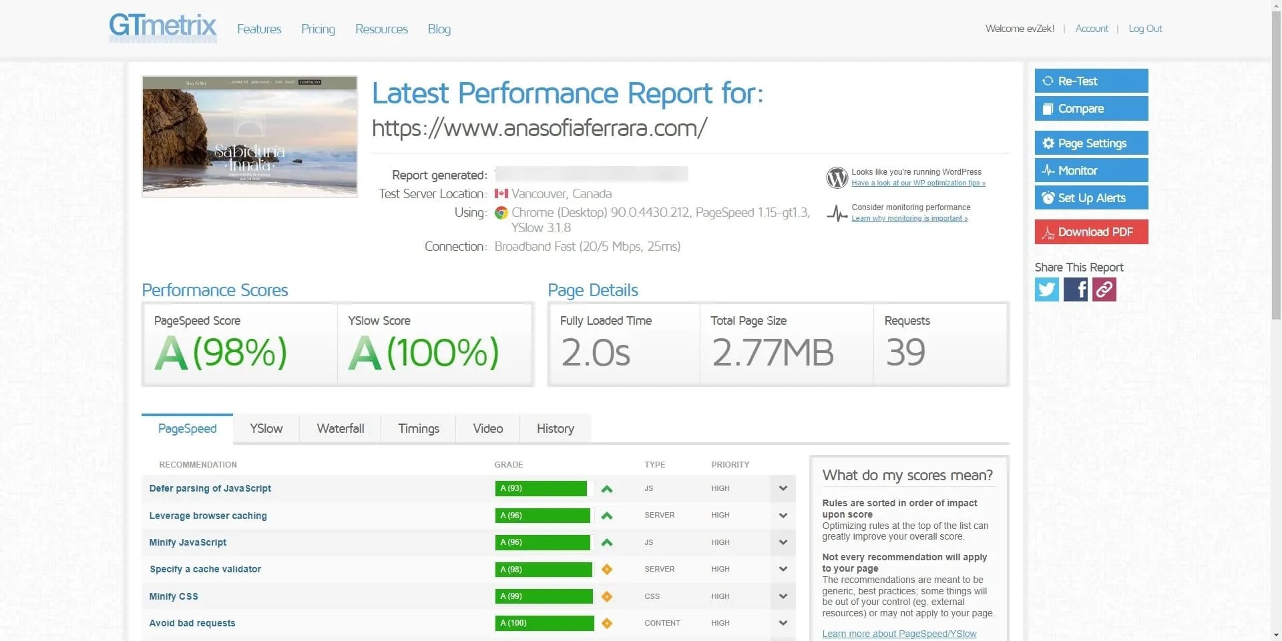
Task: Click the Re-Test refresh icon
Action: pos(1048,81)
